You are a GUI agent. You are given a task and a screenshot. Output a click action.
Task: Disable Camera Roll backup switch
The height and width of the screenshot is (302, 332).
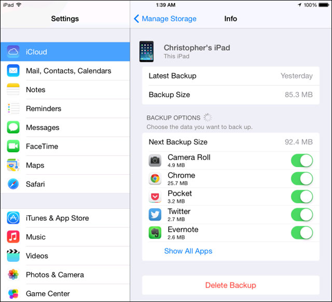[302, 161]
